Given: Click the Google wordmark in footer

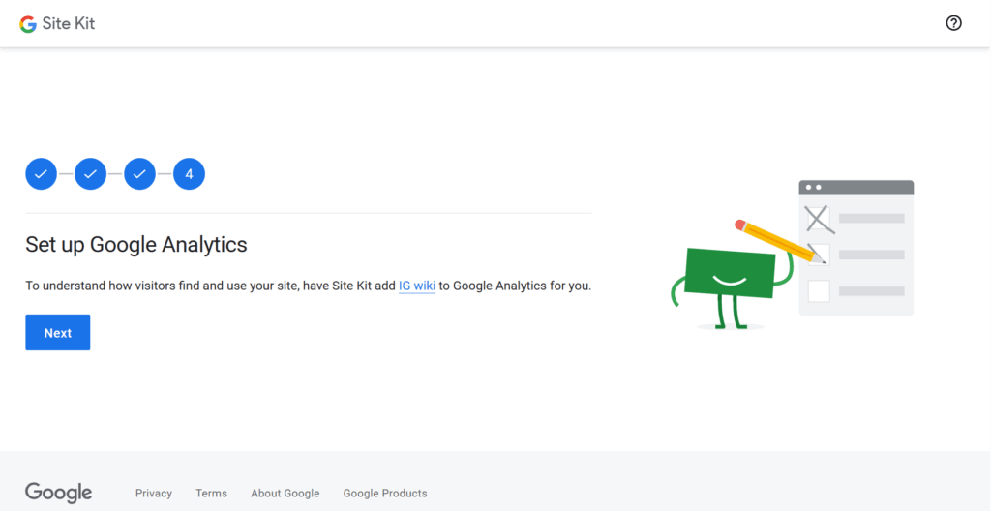Looking at the screenshot, I should [59, 493].
